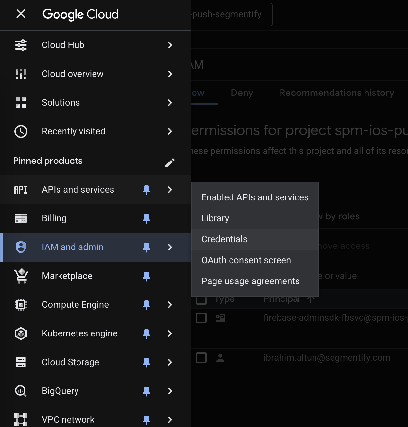Open the project picker push-segmentify
This screenshot has width=408, height=427.
231,14
